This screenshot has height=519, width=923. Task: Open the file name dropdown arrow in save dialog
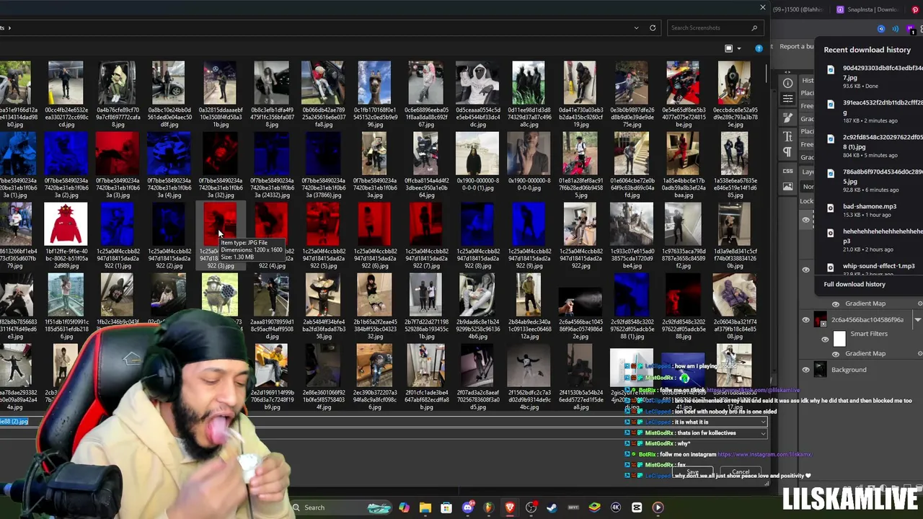click(x=763, y=422)
